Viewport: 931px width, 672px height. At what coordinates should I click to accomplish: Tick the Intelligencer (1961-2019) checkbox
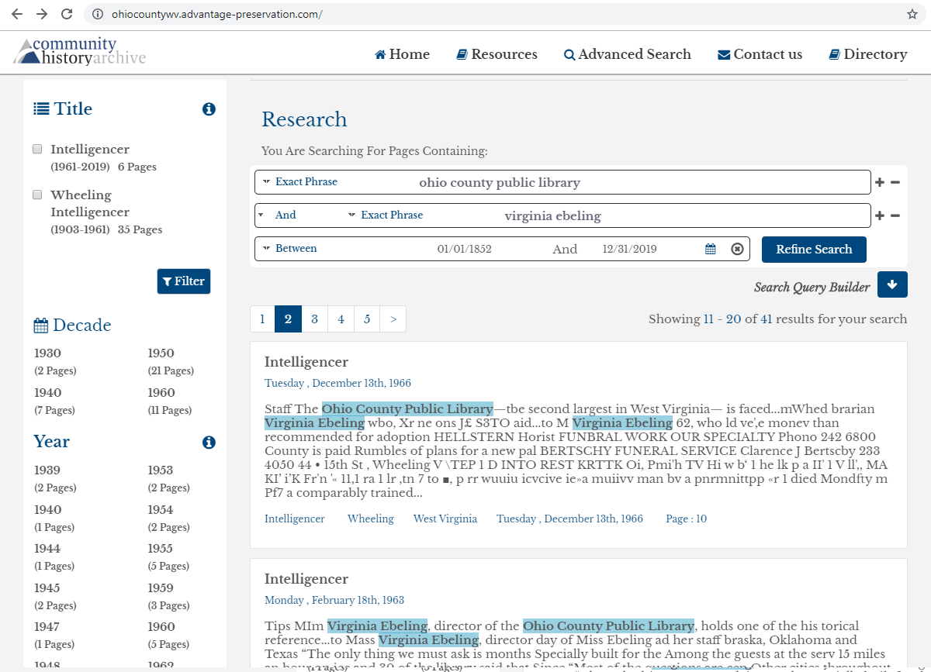point(37,149)
